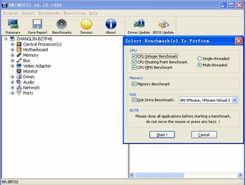The height and width of the screenshot is (185, 246).
Task: Expand the Memory tree node
Action: (12, 55)
